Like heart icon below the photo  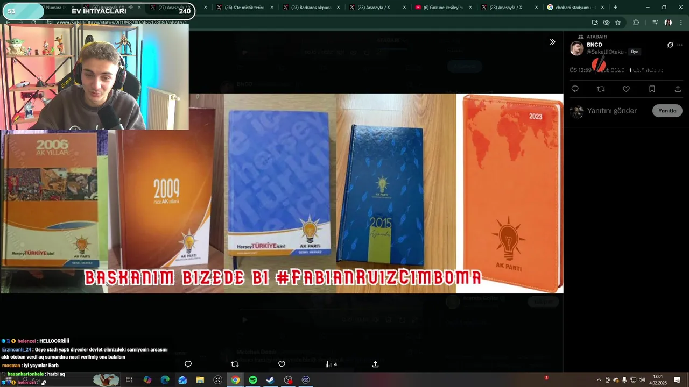coord(282,364)
